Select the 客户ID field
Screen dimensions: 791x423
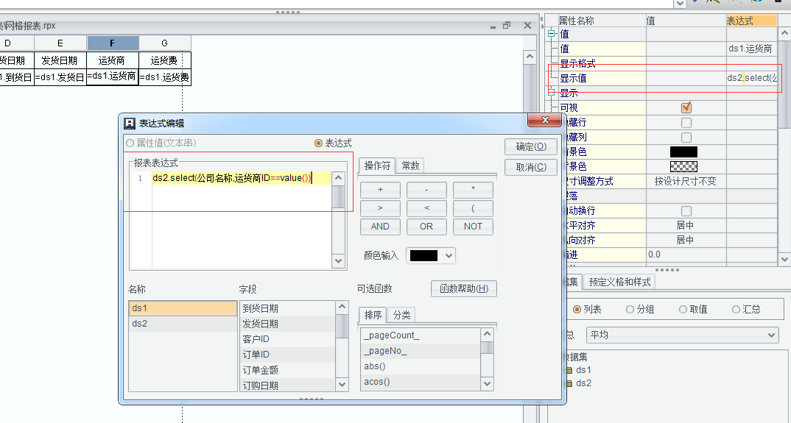pyautogui.click(x=287, y=339)
